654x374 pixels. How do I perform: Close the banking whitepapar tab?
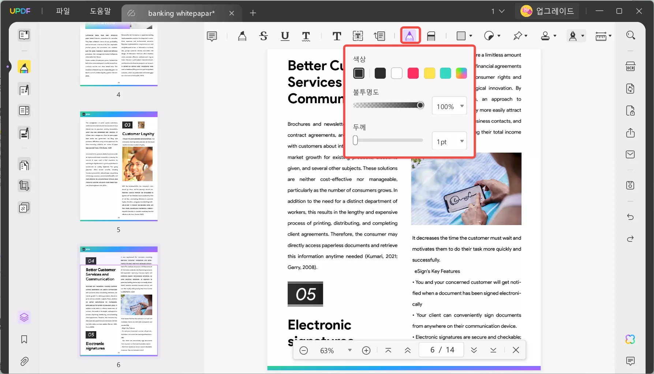(232, 13)
